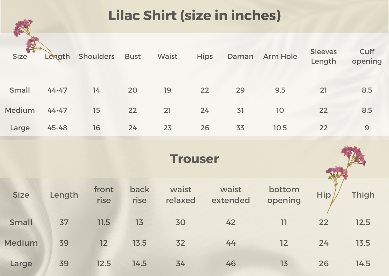The height and width of the screenshot is (276, 389).
Task: Click the Thigh column header
Action: 363,195
